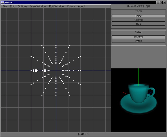Click the About menu item
Image resolution: width=167 pixels, height=137 pixels.
tap(82, 6)
